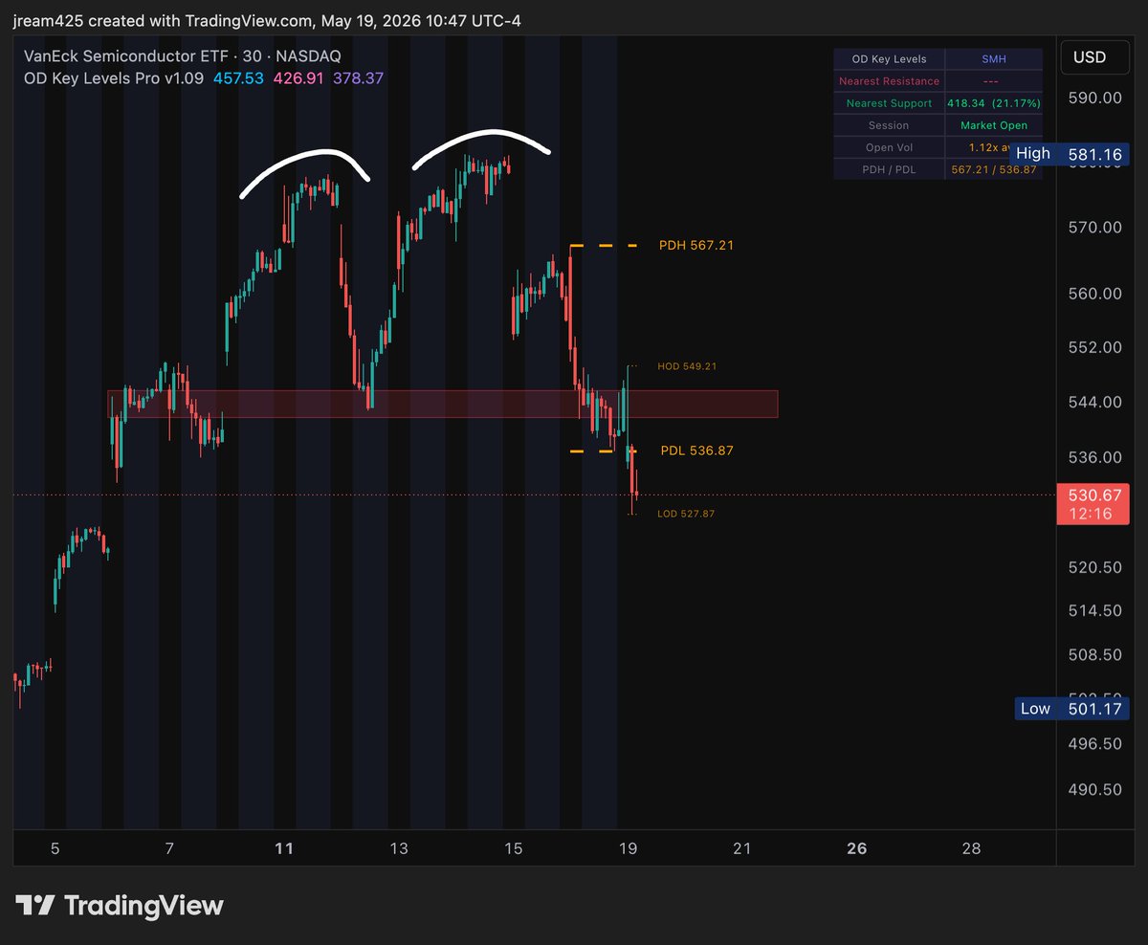Click current price label 530.67

1093,503
